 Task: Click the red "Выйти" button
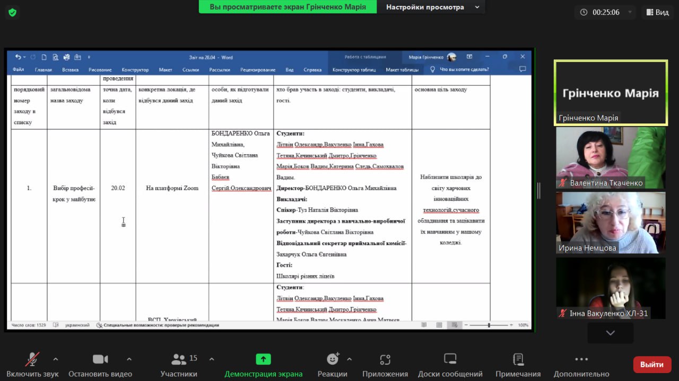652,365
